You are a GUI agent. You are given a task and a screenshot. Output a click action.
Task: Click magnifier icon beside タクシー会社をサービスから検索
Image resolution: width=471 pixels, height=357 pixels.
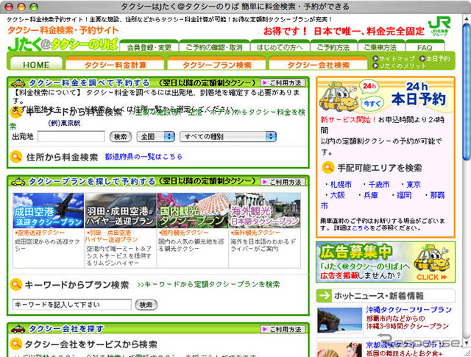tap(16, 344)
